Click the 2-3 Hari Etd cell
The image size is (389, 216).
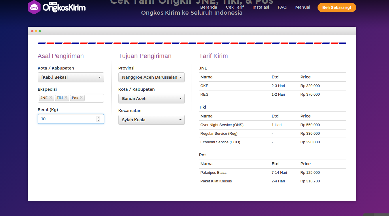coord(278,86)
